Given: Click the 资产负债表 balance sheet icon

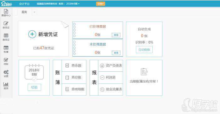Looking at the screenshot, I should [x=102, y=65].
